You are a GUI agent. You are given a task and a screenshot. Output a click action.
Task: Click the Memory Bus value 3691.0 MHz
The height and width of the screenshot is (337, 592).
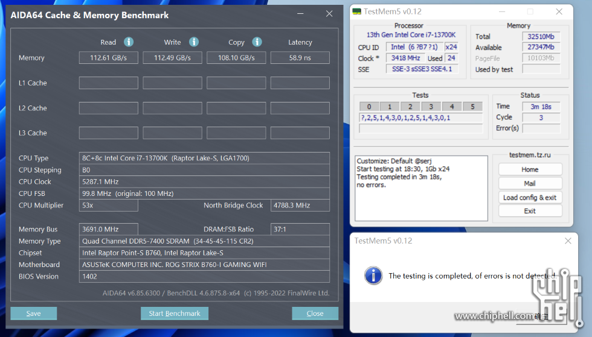pos(108,229)
